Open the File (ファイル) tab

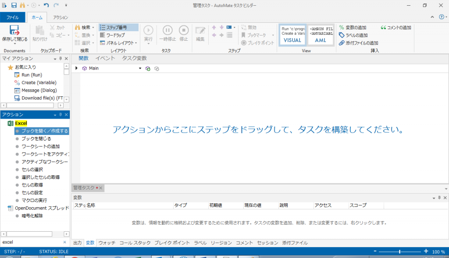pos(13,18)
